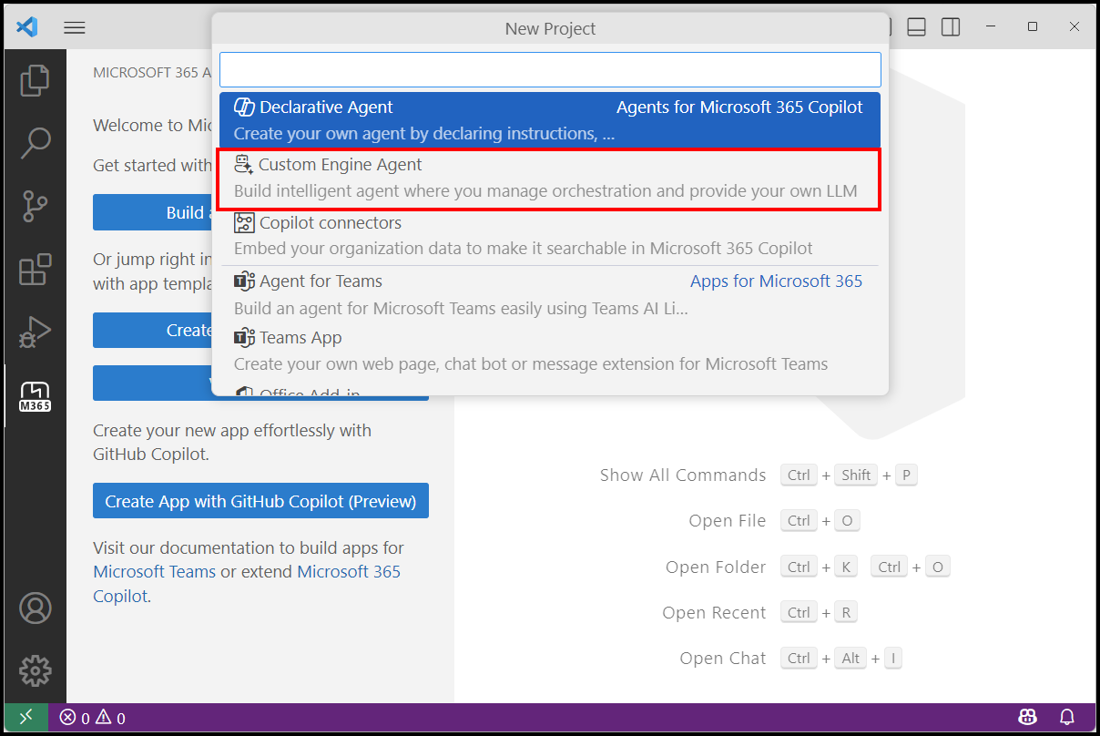
Task: Select the Custom Engine Agent template
Action: point(550,175)
